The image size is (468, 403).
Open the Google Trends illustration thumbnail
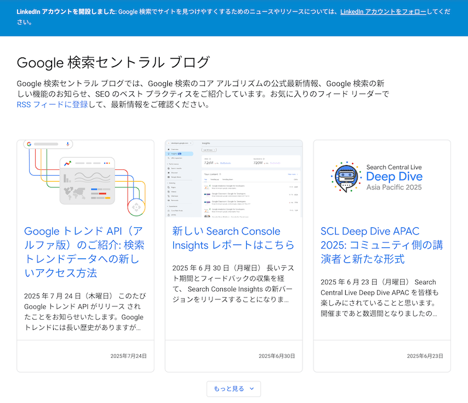(85, 179)
